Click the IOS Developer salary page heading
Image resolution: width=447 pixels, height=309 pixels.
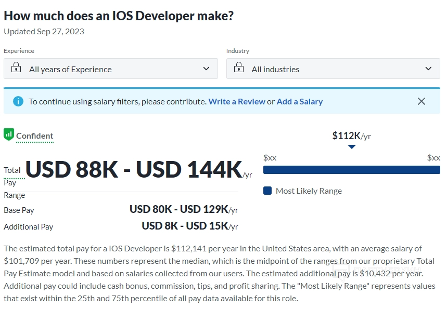pos(119,16)
